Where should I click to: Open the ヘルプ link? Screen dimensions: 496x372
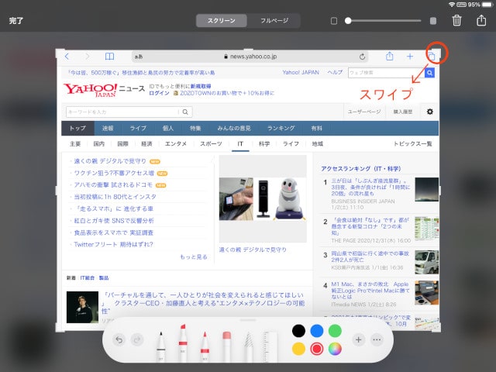point(335,72)
